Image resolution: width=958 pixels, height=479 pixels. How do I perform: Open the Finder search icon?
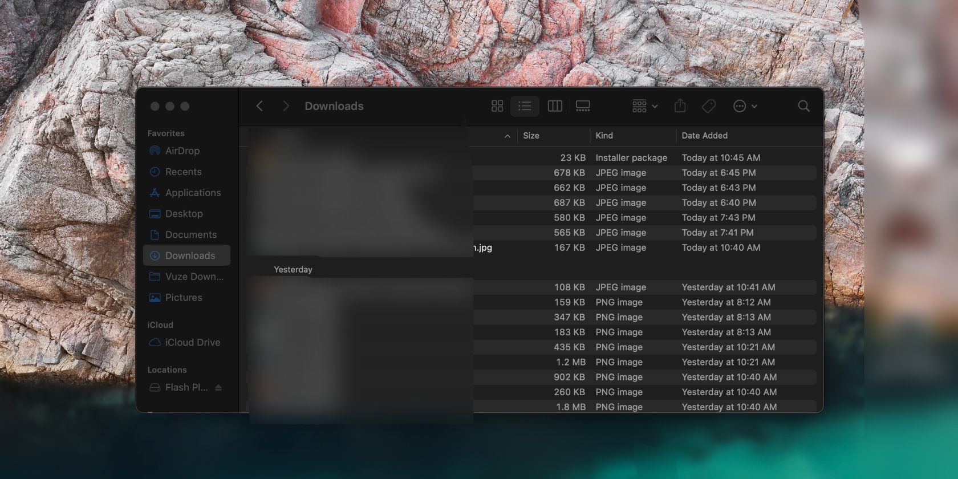[x=803, y=106]
